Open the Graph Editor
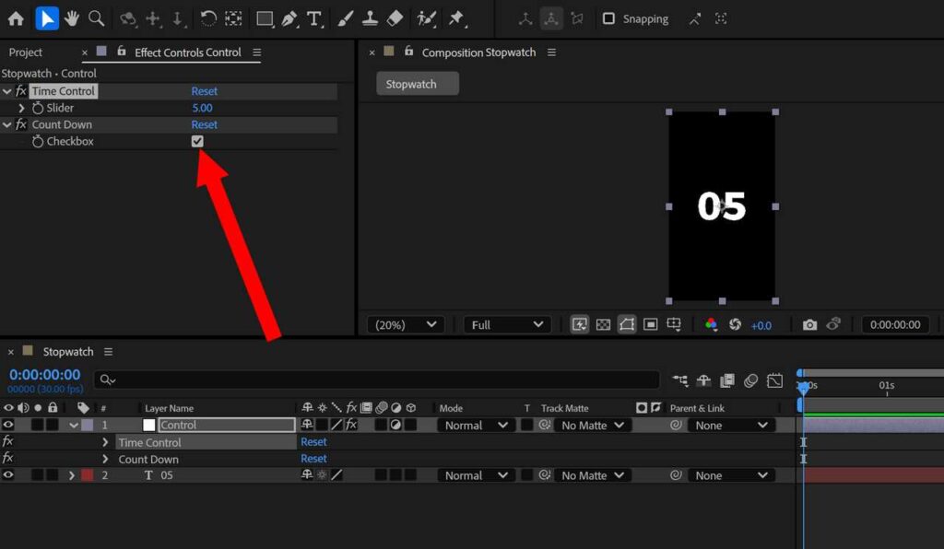 click(774, 380)
